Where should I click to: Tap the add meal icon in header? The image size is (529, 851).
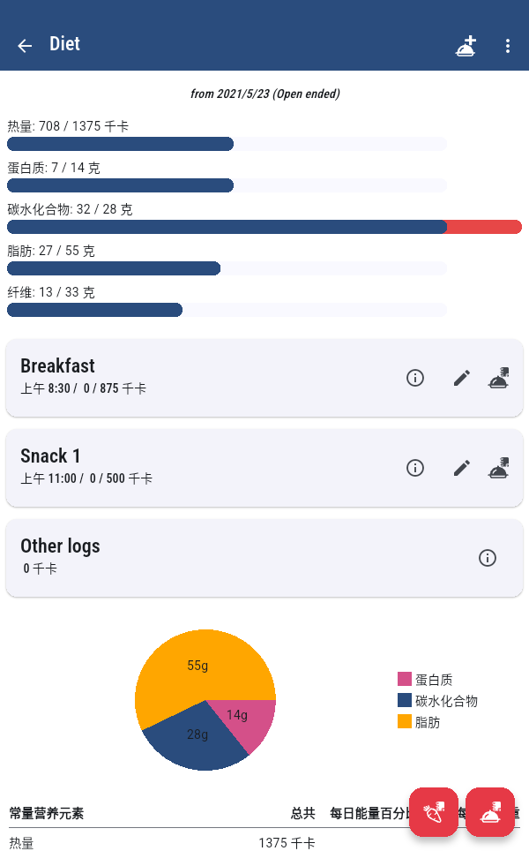[466, 46]
